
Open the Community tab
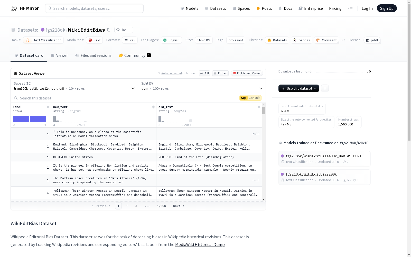135,56
